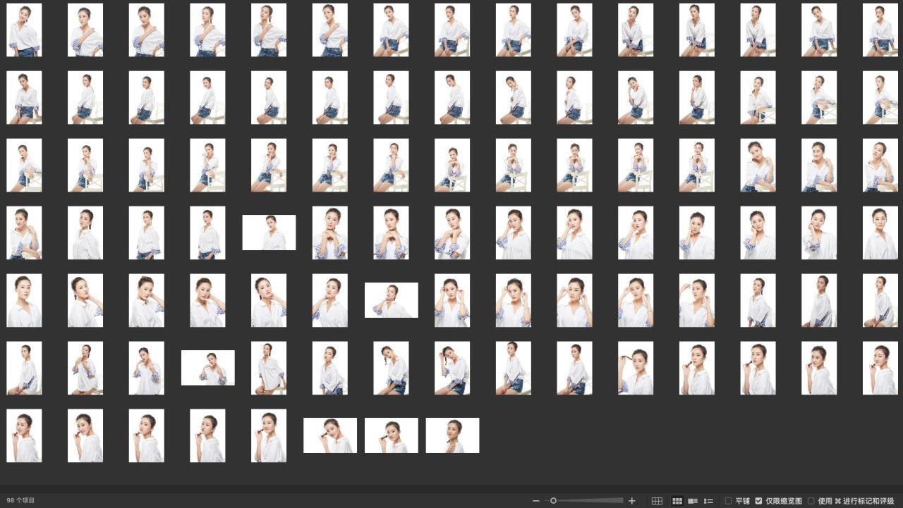Switch to thumbnail grid view mode
The width and height of the screenshot is (903, 508).
coord(677,501)
